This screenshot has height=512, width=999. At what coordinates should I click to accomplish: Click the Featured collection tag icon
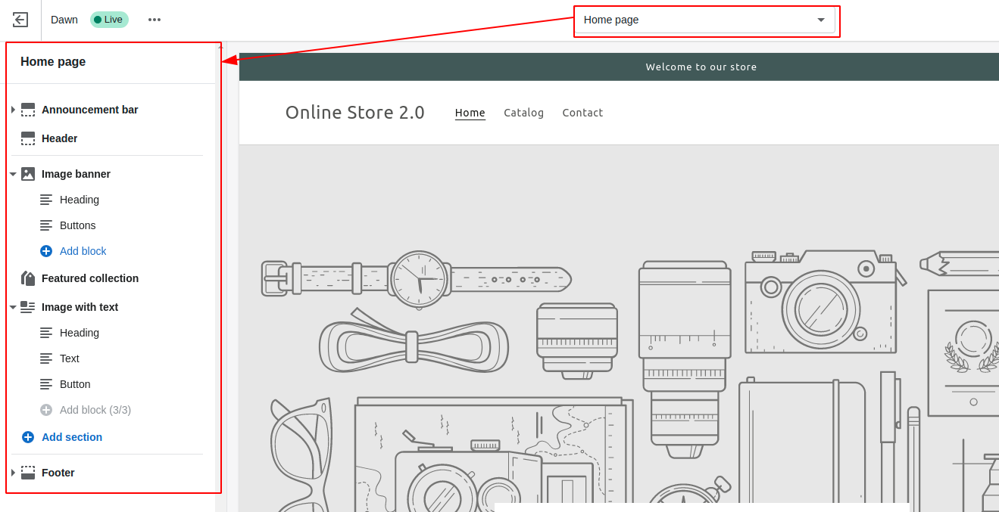(28, 278)
